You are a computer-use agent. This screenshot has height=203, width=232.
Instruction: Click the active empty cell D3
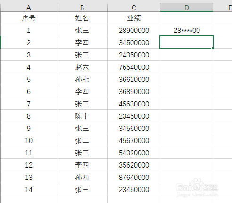187,42
